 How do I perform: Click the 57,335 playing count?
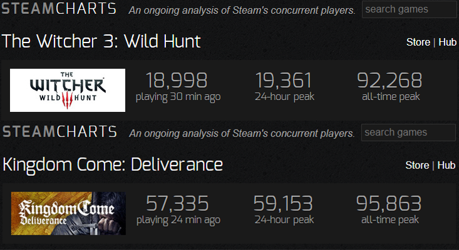tap(177, 204)
